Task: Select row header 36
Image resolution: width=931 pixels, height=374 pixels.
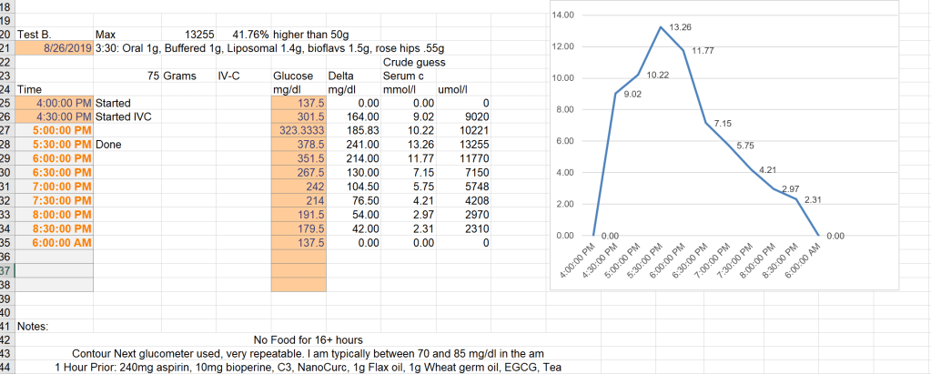Action: pos(5,257)
